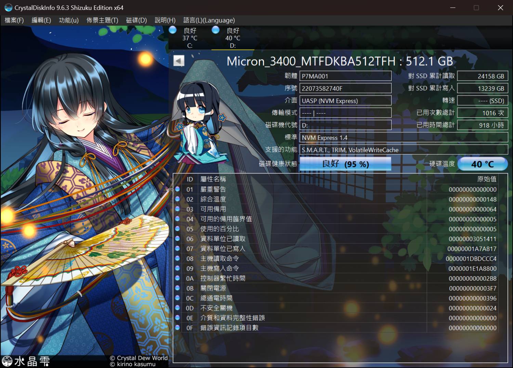Open the 功能(u) menu
The height and width of the screenshot is (368, 513).
(x=69, y=20)
